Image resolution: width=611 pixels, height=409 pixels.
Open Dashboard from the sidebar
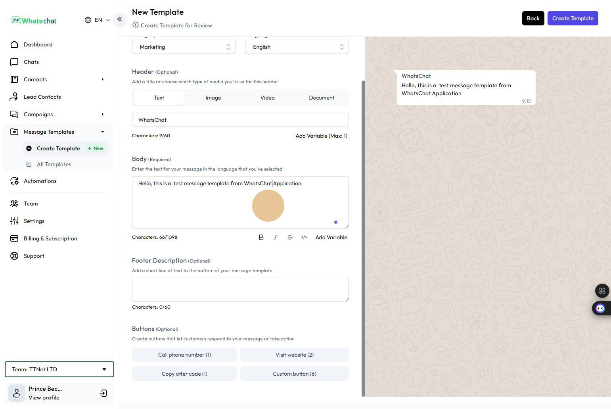coord(38,44)
